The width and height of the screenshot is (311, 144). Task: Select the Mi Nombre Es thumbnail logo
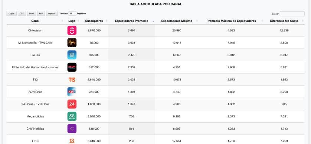[x=72, y=42]
